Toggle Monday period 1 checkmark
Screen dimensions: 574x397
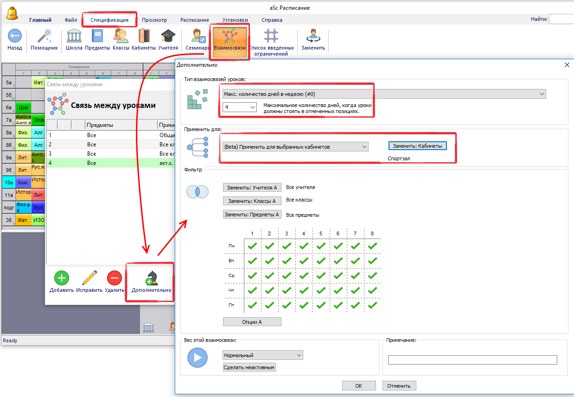pyautogui.click(x=252, y=246)
